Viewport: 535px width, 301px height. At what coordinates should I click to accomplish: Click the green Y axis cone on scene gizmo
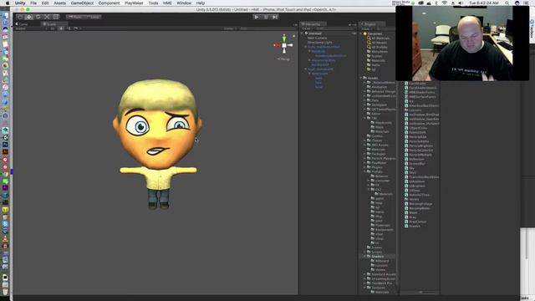[284, 38]
